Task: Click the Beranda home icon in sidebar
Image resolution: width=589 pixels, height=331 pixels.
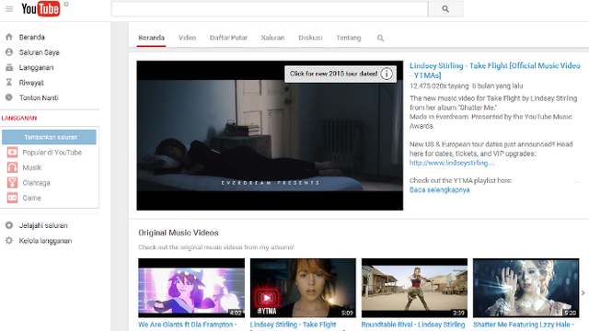Action: (x=9, y=37)
